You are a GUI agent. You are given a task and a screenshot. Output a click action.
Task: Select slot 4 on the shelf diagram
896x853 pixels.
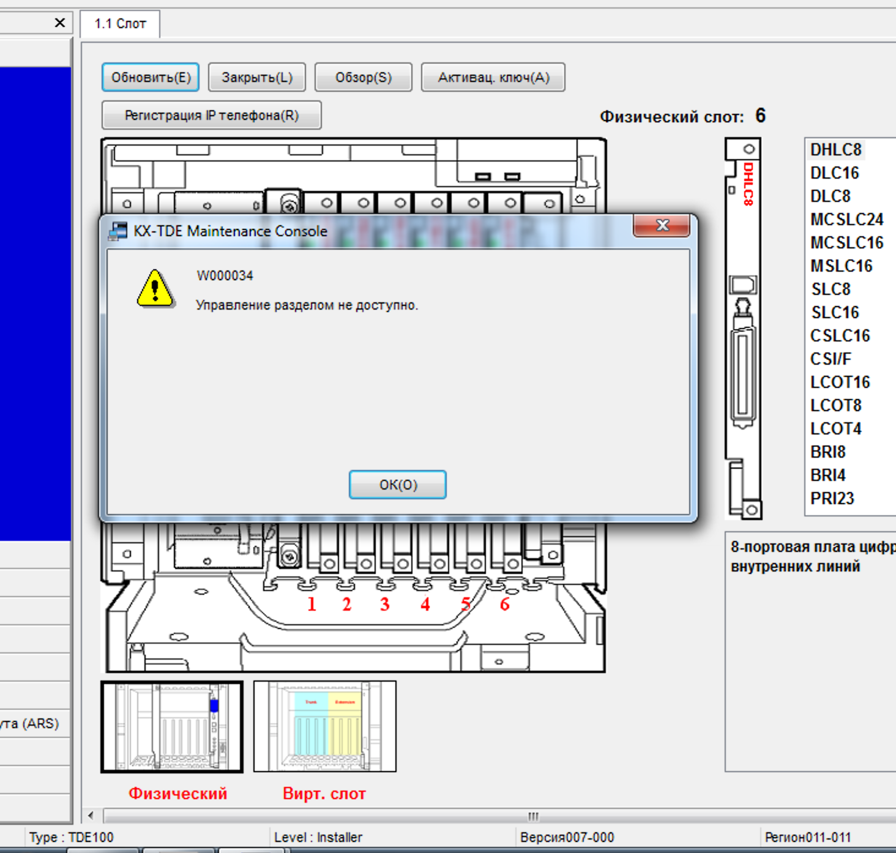[x=425, y=605]
